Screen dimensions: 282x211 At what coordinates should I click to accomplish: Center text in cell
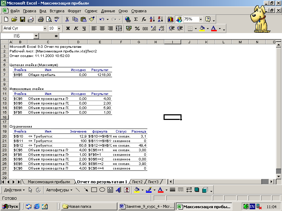pyautogui.click(x=102, y=28)
